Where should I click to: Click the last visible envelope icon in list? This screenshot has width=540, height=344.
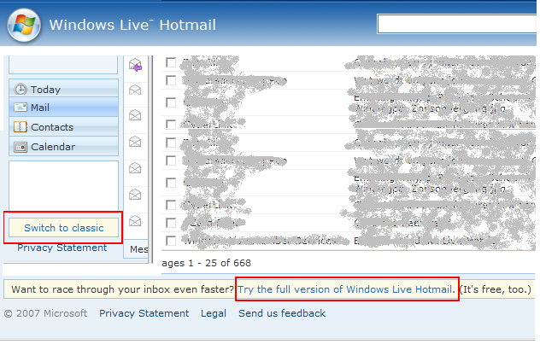(x=135, y=221)
